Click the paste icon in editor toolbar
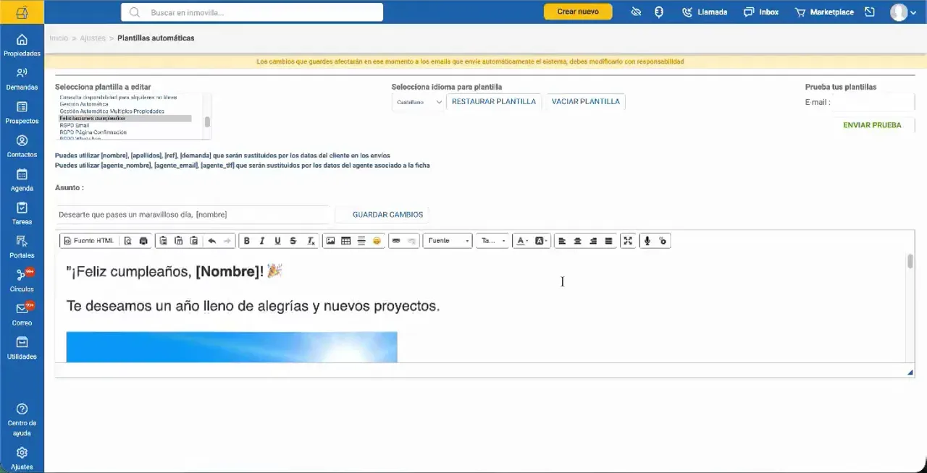Viewport: 927px width, 473px height. 163,241
